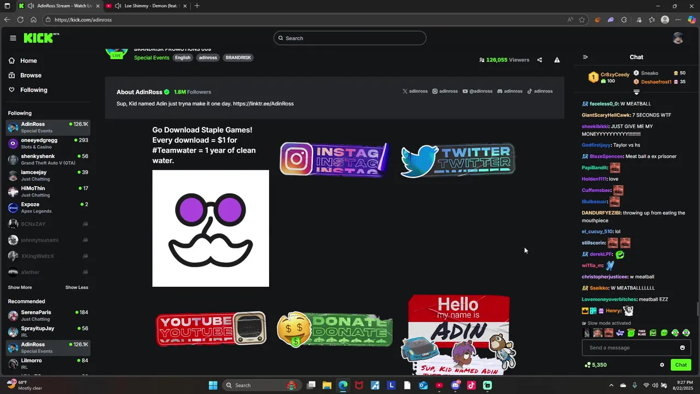Open chat settings gear icon
The height and width of the screenshot is (394, 700).
[x=662, y=365]
